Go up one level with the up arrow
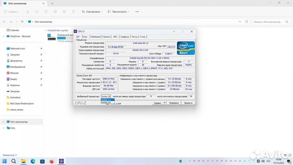The height and width of the screenshot is (165, 293). (x=22, y=22)
